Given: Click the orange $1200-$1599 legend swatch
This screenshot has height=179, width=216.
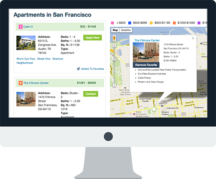Looking at the screenshot, I should (x=174, y=23).
